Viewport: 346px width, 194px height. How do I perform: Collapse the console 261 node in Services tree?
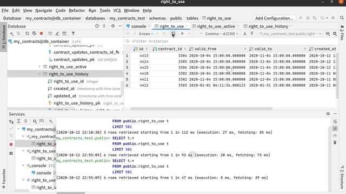23,165
